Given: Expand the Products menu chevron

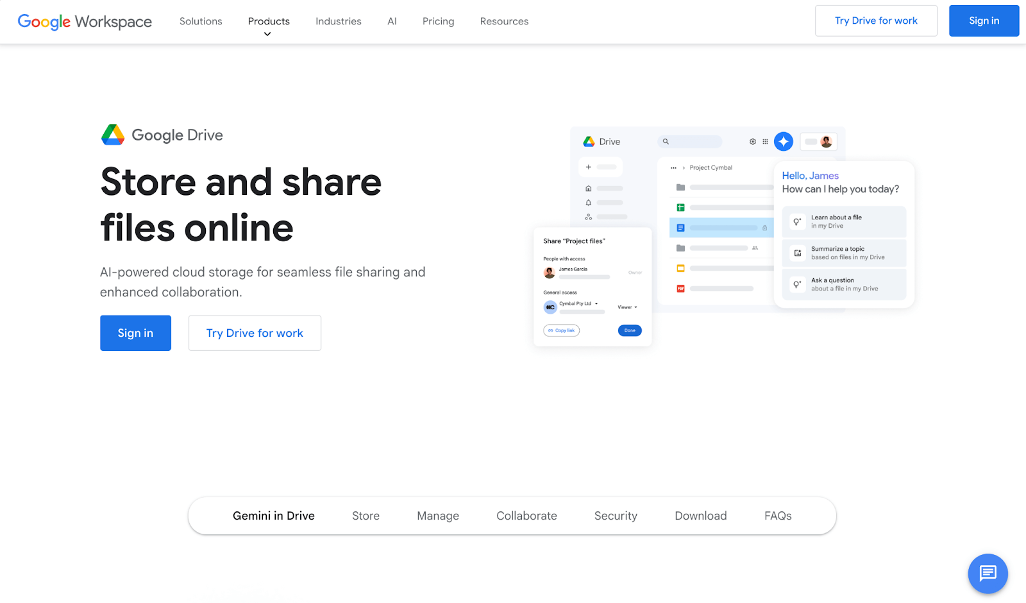Looking at the screenshot, I should 267,34.
